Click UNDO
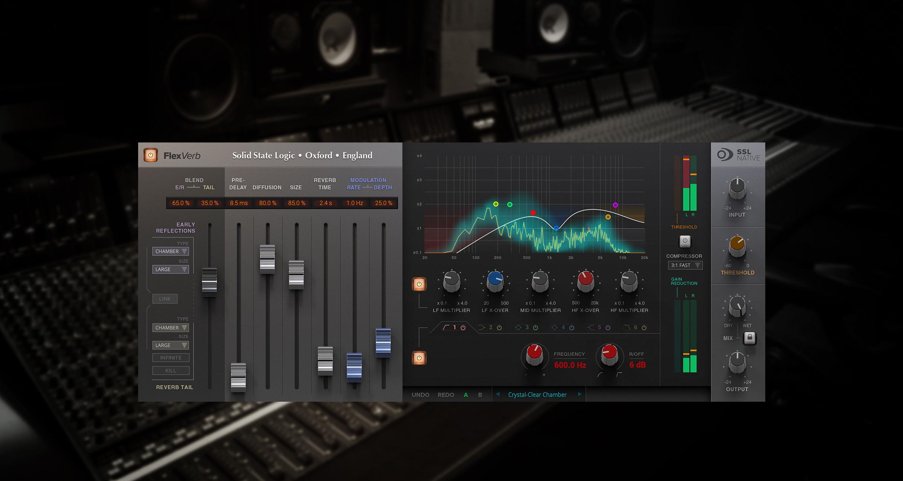Image resolution: width=903 pixels, height=481 pixels. 420,395
